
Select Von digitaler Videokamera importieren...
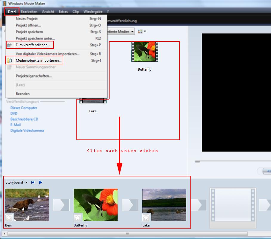tap(56, 54)
